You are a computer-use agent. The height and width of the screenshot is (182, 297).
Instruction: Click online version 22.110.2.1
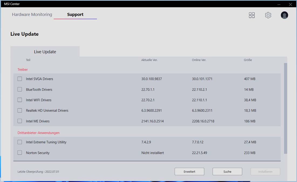[x=199, y=90]
